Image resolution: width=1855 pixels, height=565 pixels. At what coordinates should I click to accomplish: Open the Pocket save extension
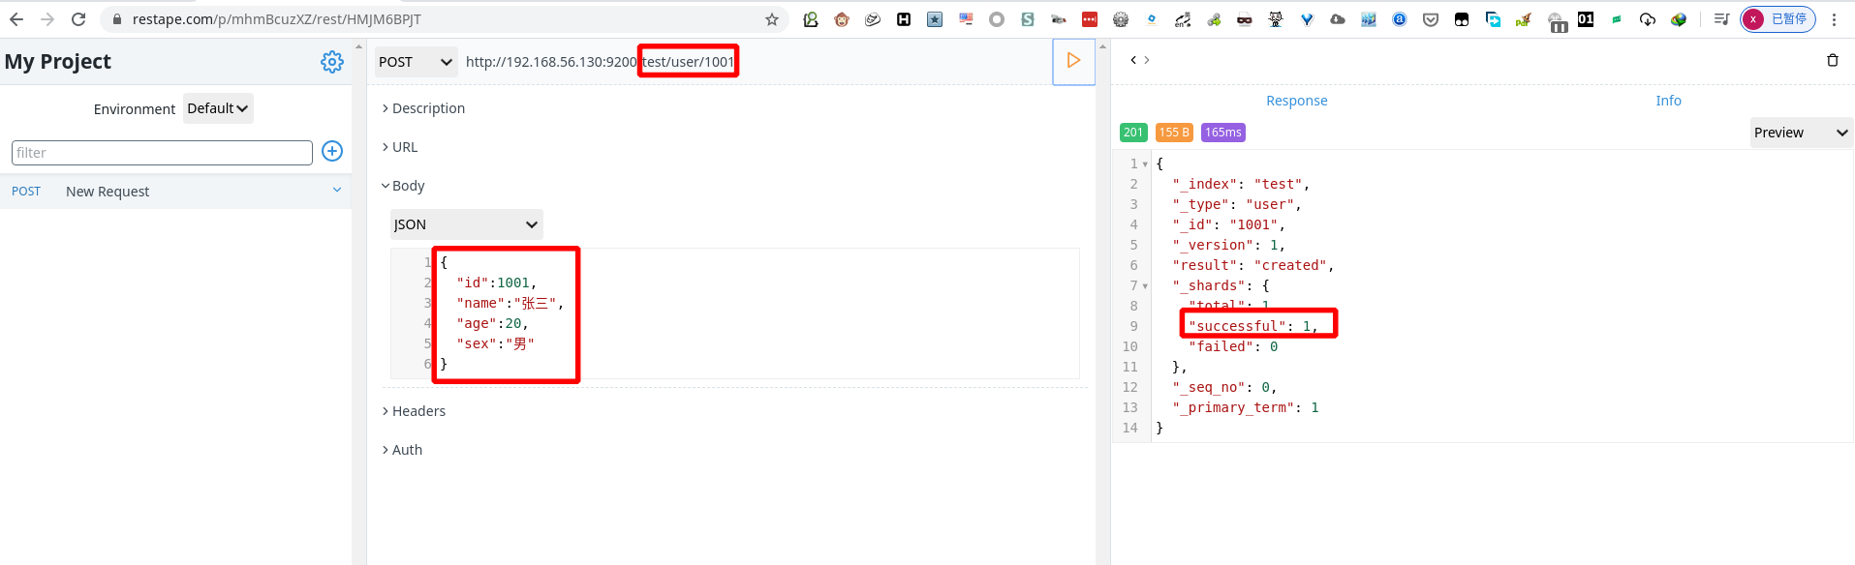click(x=1431, y=19)
